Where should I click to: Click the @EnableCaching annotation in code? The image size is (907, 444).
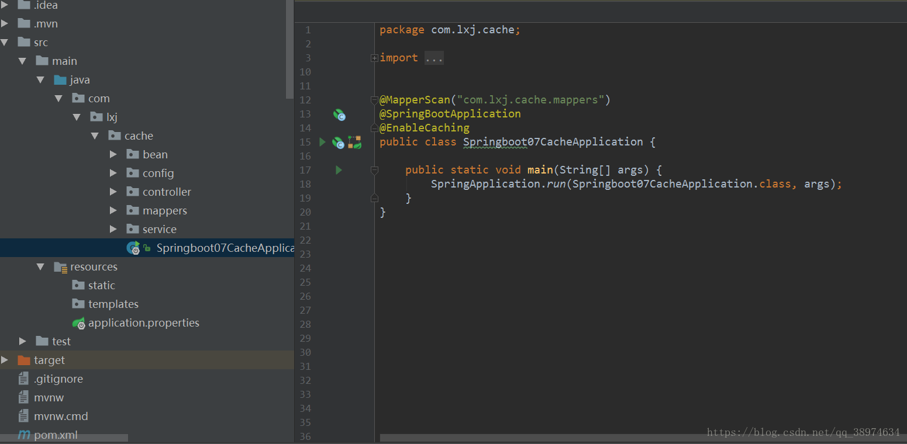click(425, 128)
